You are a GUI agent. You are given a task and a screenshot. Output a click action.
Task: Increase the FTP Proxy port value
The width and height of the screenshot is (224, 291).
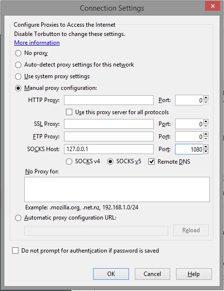click(206, 134)
